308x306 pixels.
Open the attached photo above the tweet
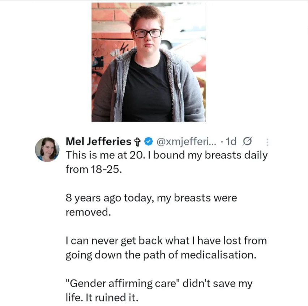pos(148,62)
